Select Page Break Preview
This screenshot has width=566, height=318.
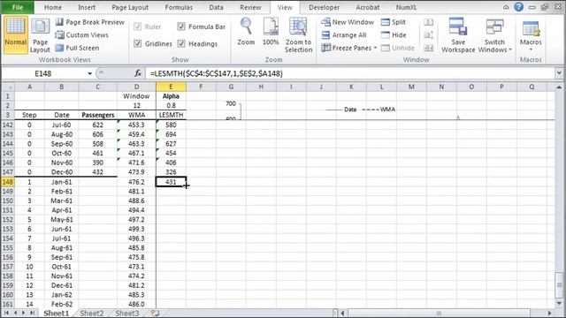point(90,22)
